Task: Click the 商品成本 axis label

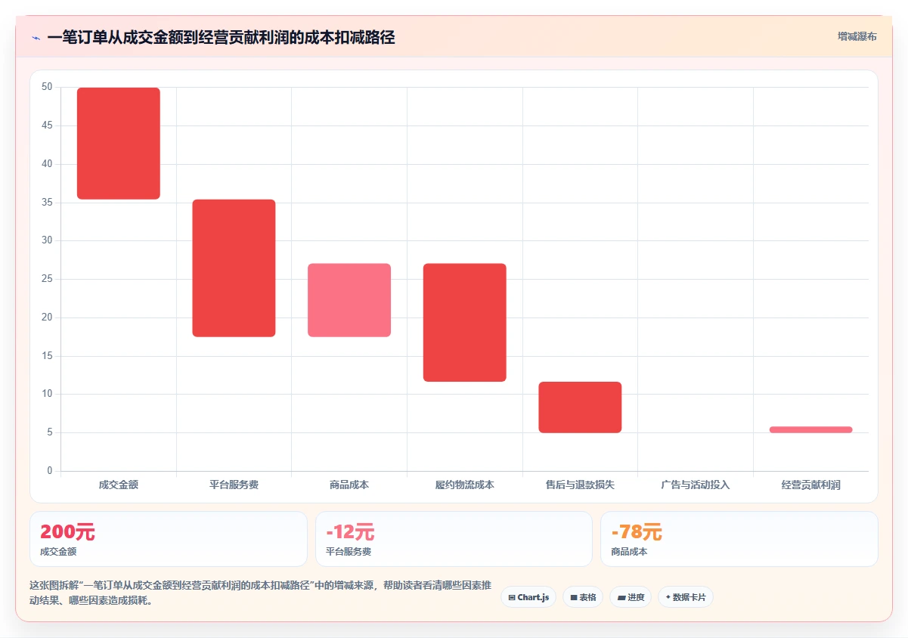Action: [349, 485]
